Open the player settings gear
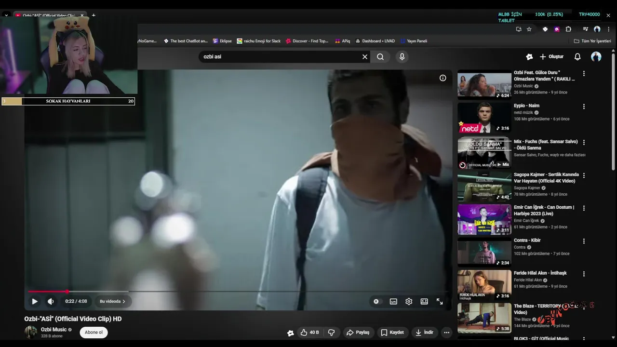Viewport: 617px width, 347px height. [409, 301]
